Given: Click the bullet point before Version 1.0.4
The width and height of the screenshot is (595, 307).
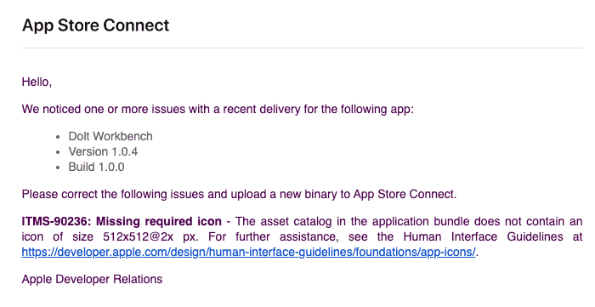Looking at the screenshot, I should point(58,152).
